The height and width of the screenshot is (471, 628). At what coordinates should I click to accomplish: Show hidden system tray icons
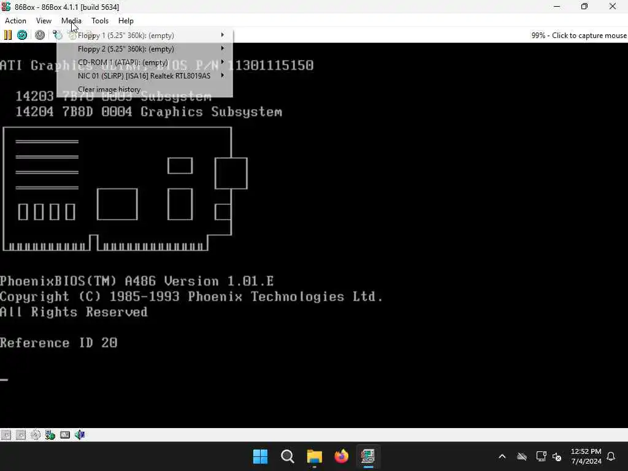pyautogui.click(x=502, y=456)
